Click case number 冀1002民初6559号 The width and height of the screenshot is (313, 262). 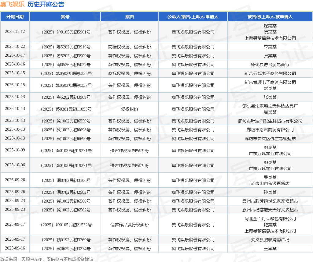tap(66, 121)
